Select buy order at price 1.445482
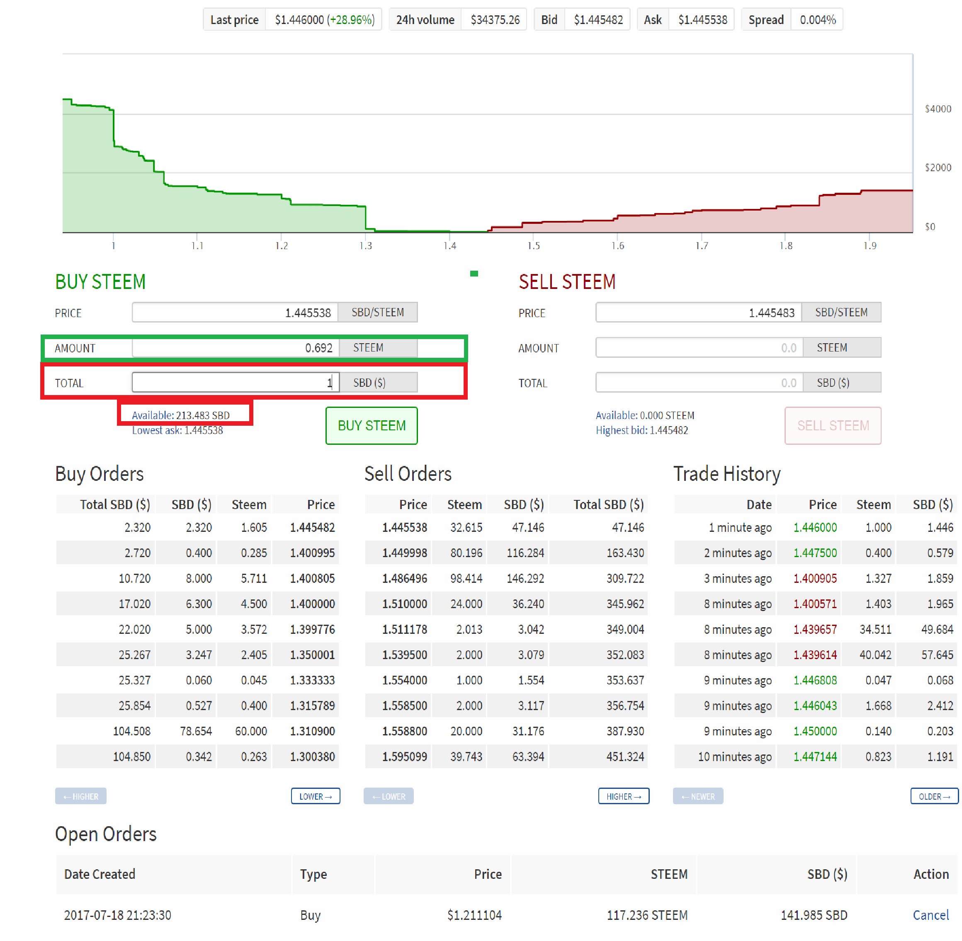962x941 pixels. (x=197, y=527)
